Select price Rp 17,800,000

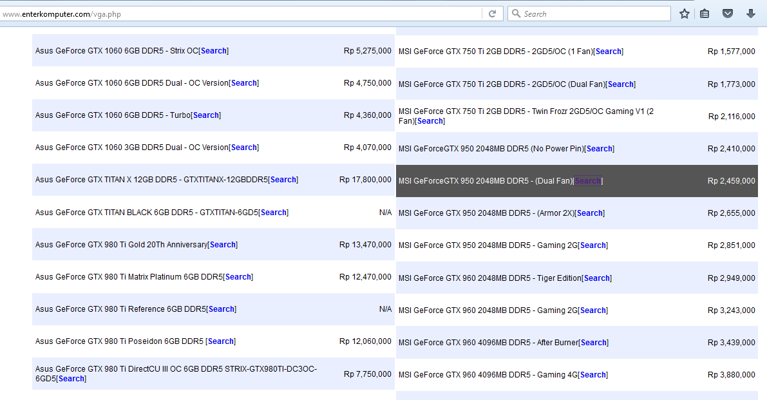click(365, 180)
